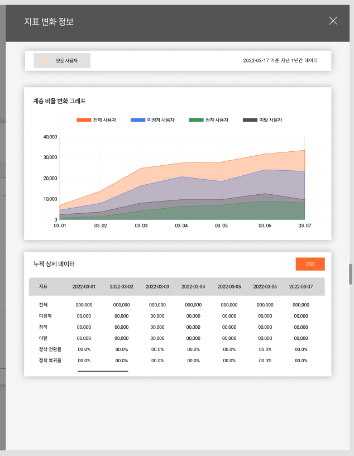Select the 정착 전환율 row label
Image resolution: width=354 pixels, height=456 pixels.
(50, 349)
